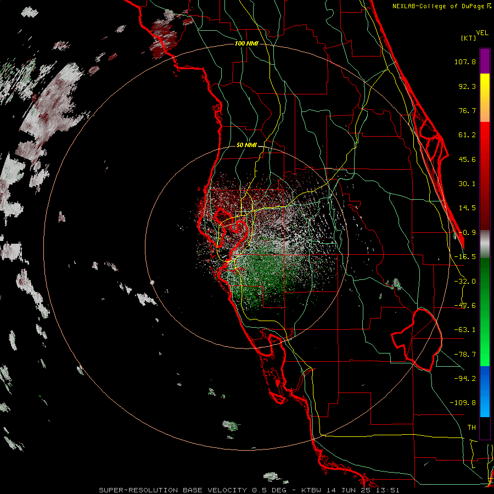Click the -109.8 legend value
This screenshot has height=494, width=494.
tap(463, 403)
